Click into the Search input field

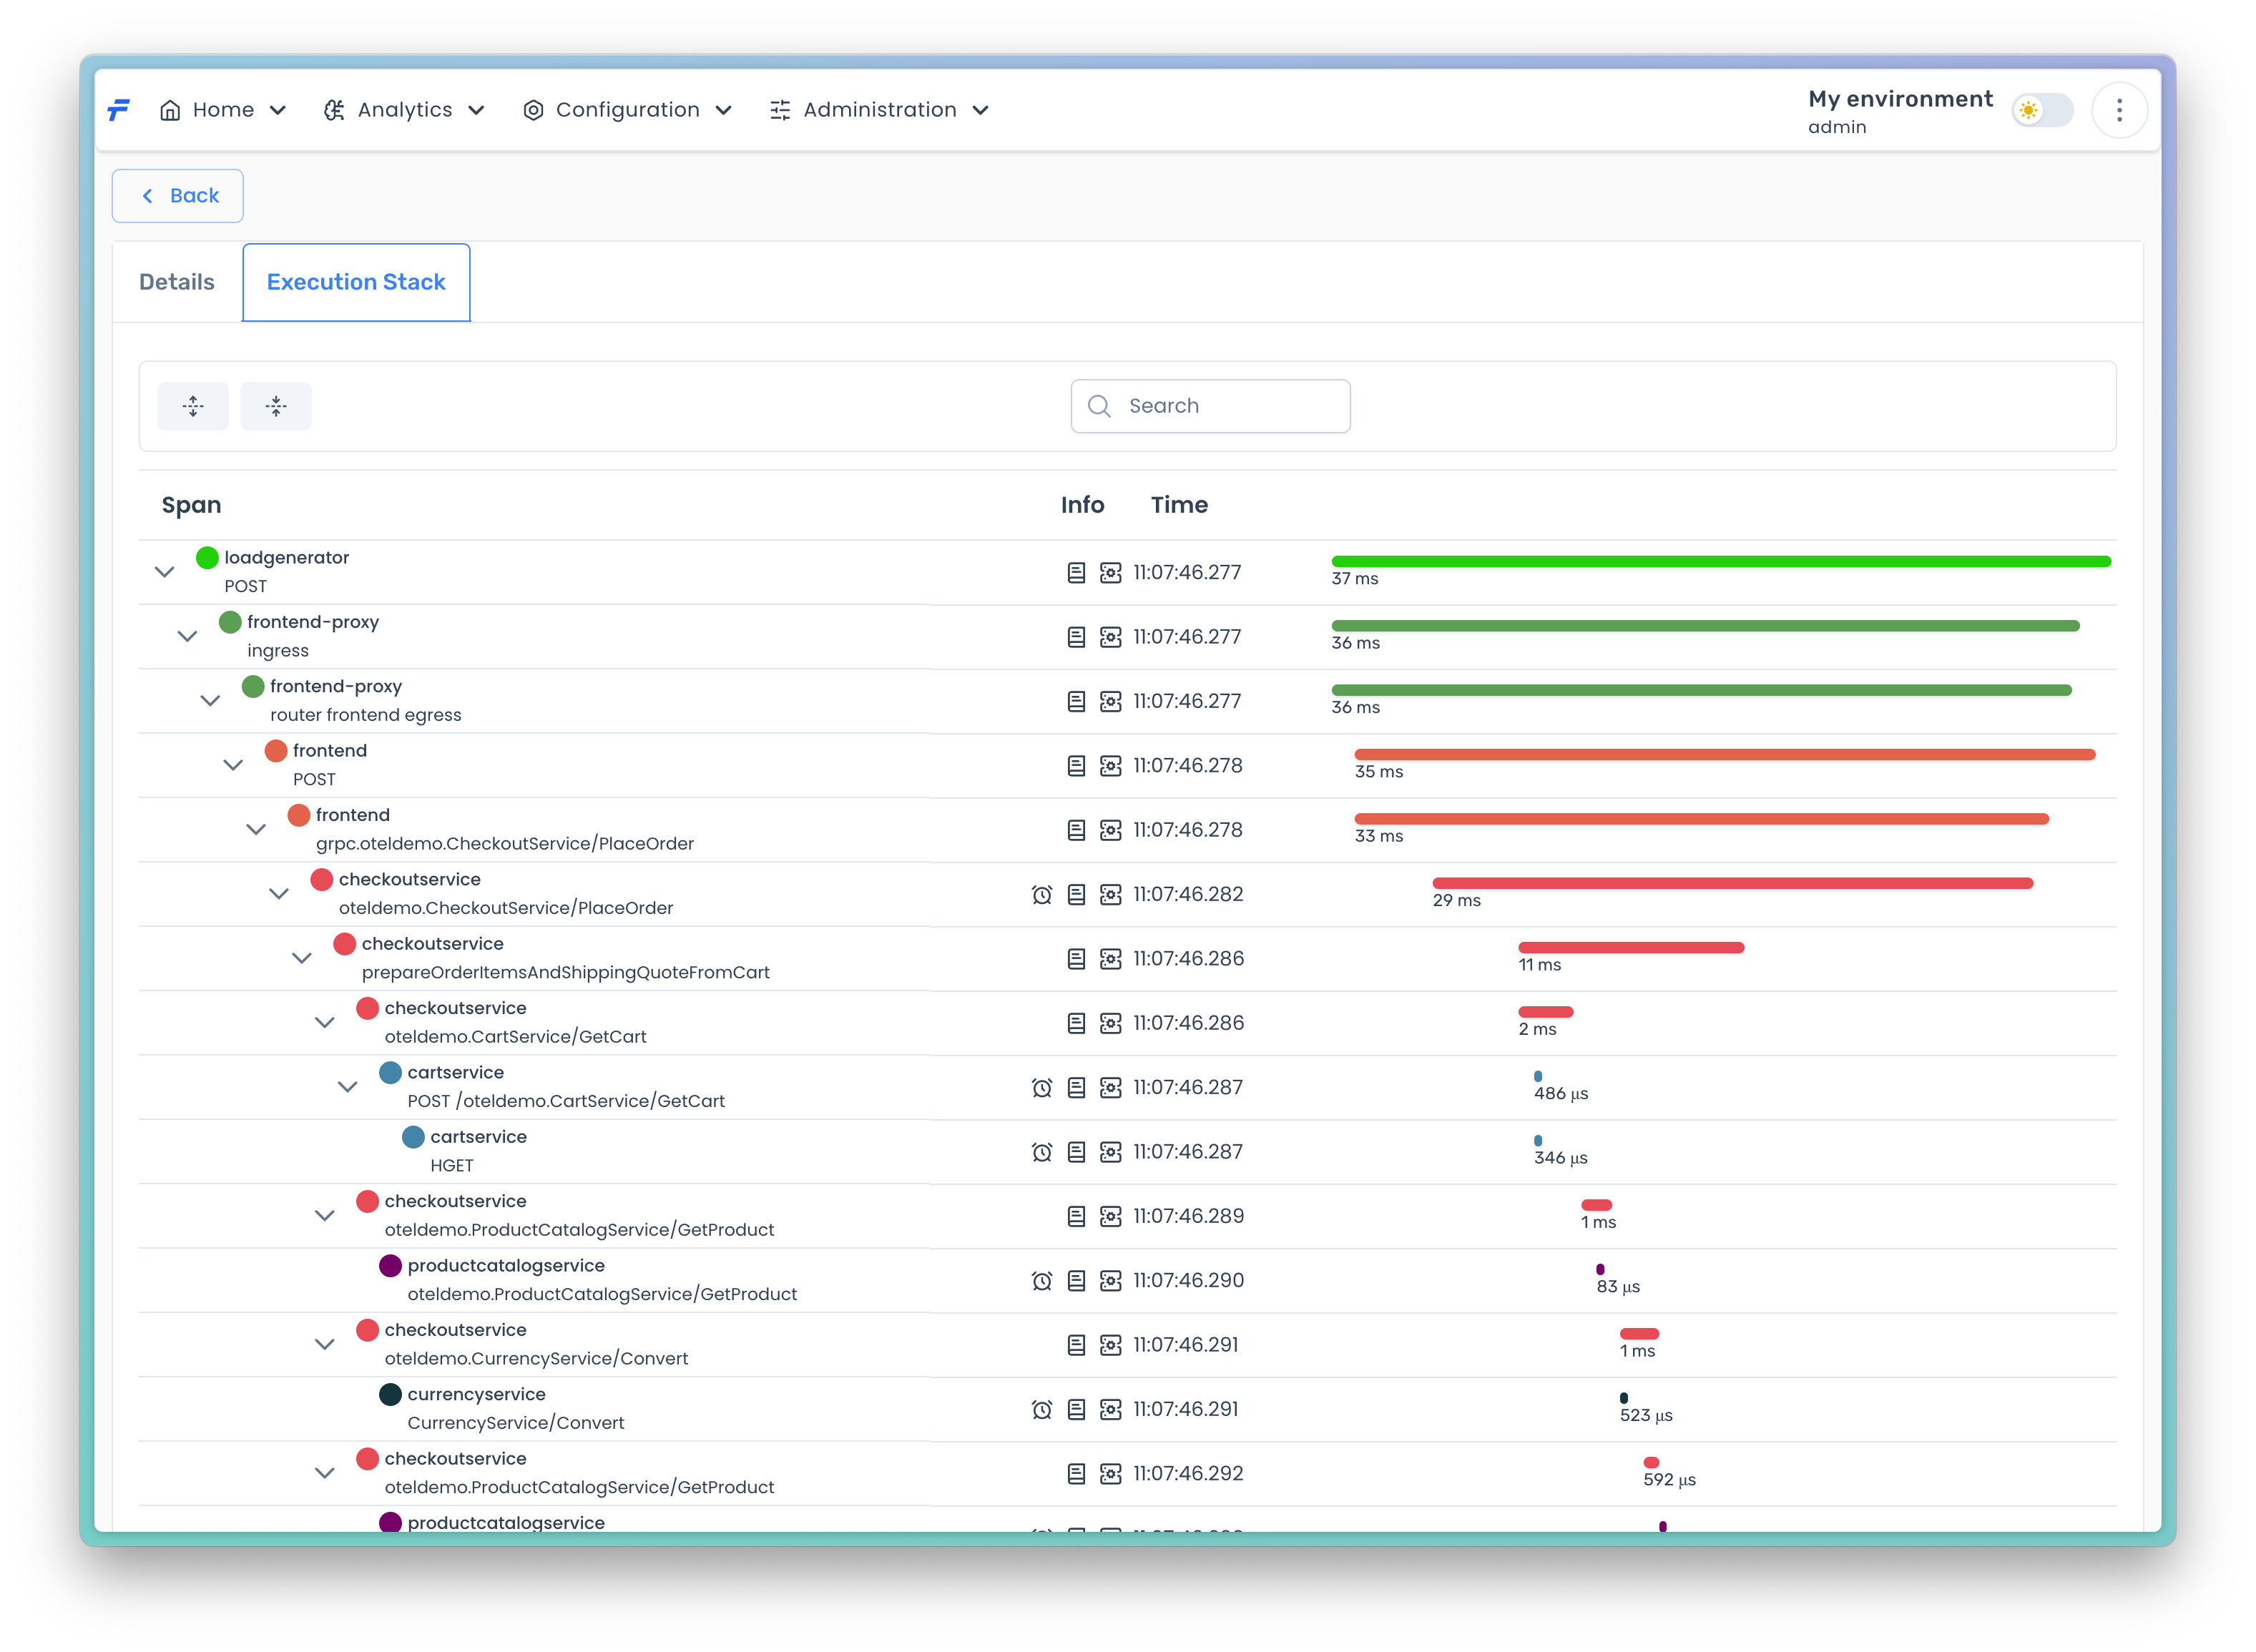tap(1230, 406)
